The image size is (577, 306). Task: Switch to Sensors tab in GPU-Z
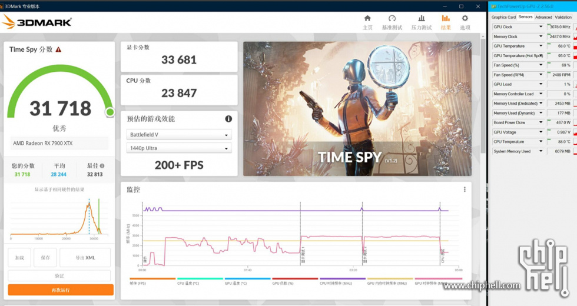point(525,17)
